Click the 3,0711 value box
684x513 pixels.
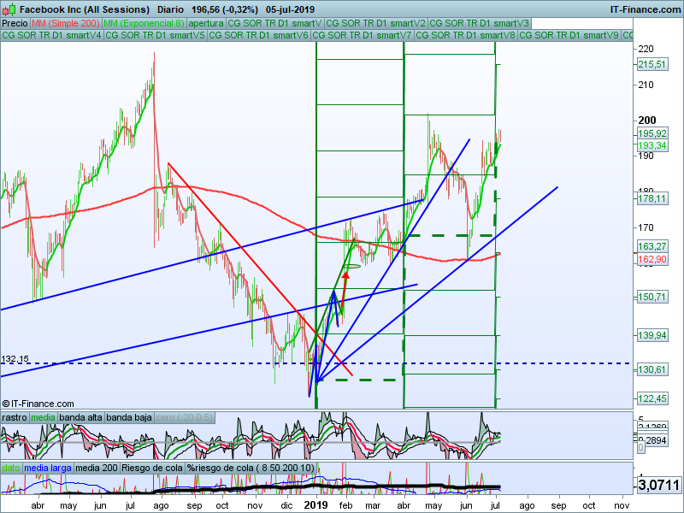(658, 485)
